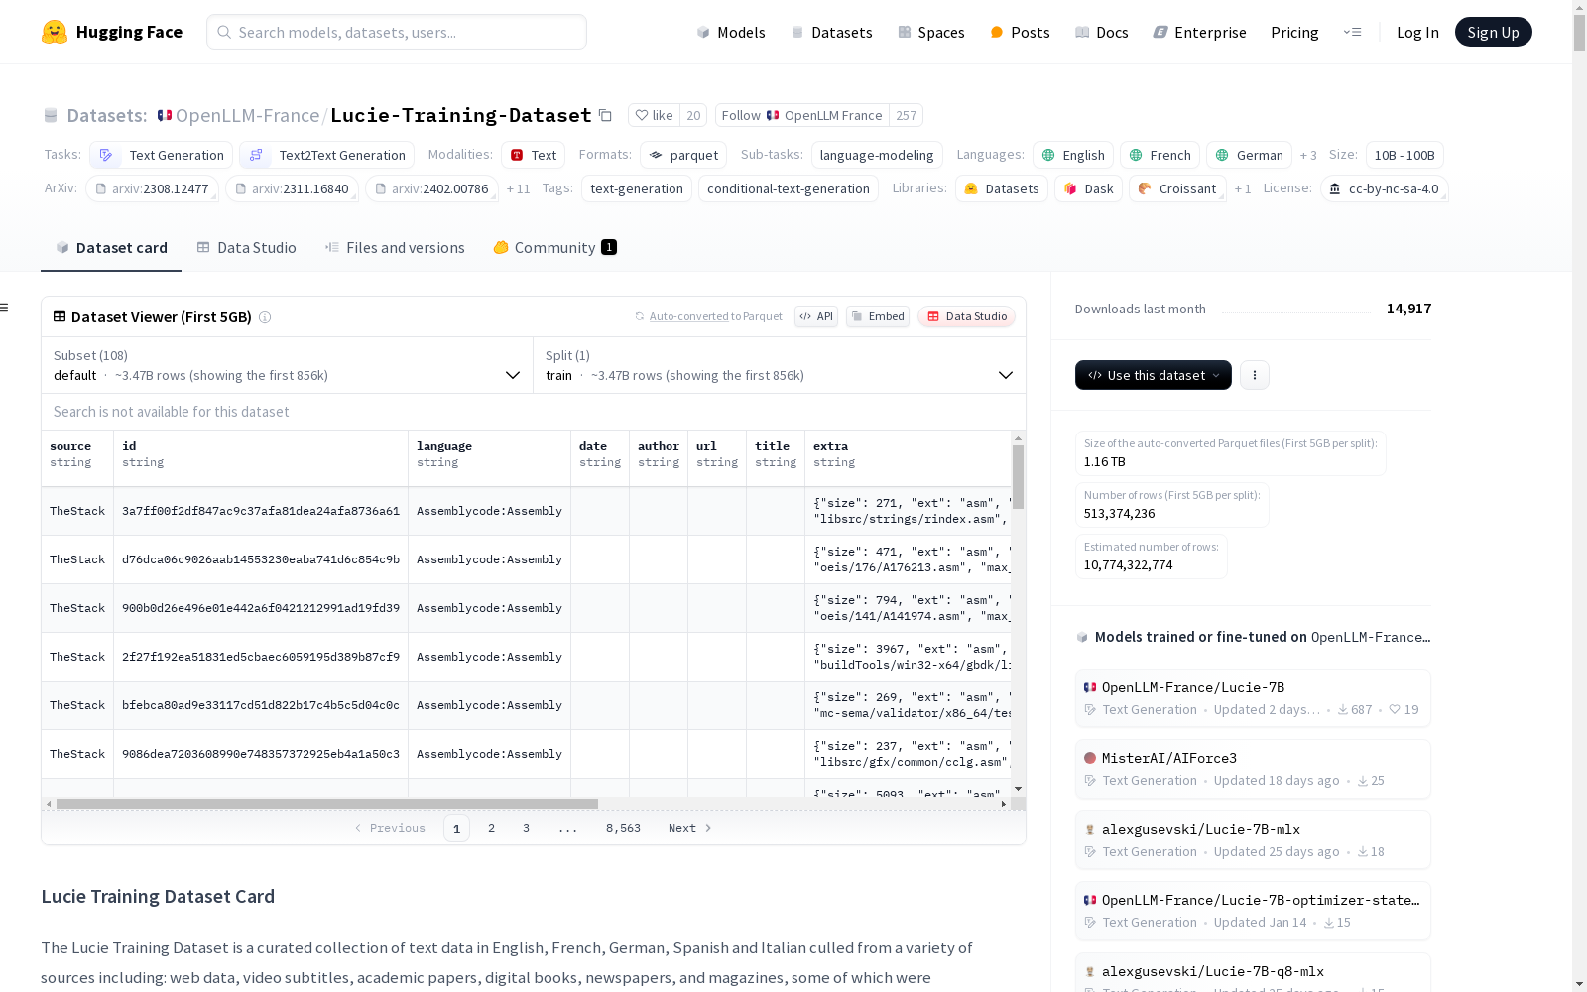Open the MisterAI/AIForce3 model card

coord(1253,769)
